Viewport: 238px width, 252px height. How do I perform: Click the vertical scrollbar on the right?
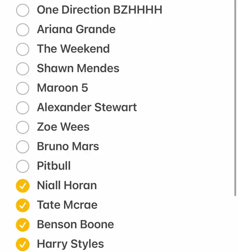pyautogui.click(x=235, y=98)
